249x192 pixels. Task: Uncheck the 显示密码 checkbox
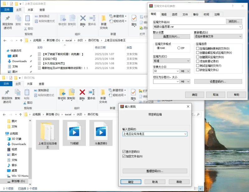(124, 152)
